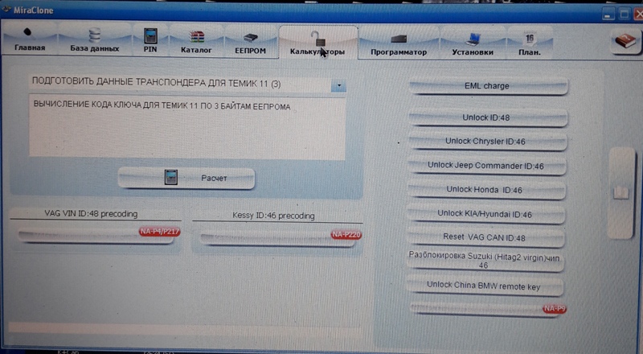Click the side panel book handle
The height and width of the screenshot is (354, 643).
[x=621, y=193]
